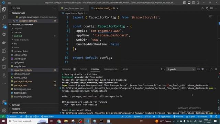Open the Explorer view in activity bar
Viewport: 220px width, 124px height.
tap(4, 9)
